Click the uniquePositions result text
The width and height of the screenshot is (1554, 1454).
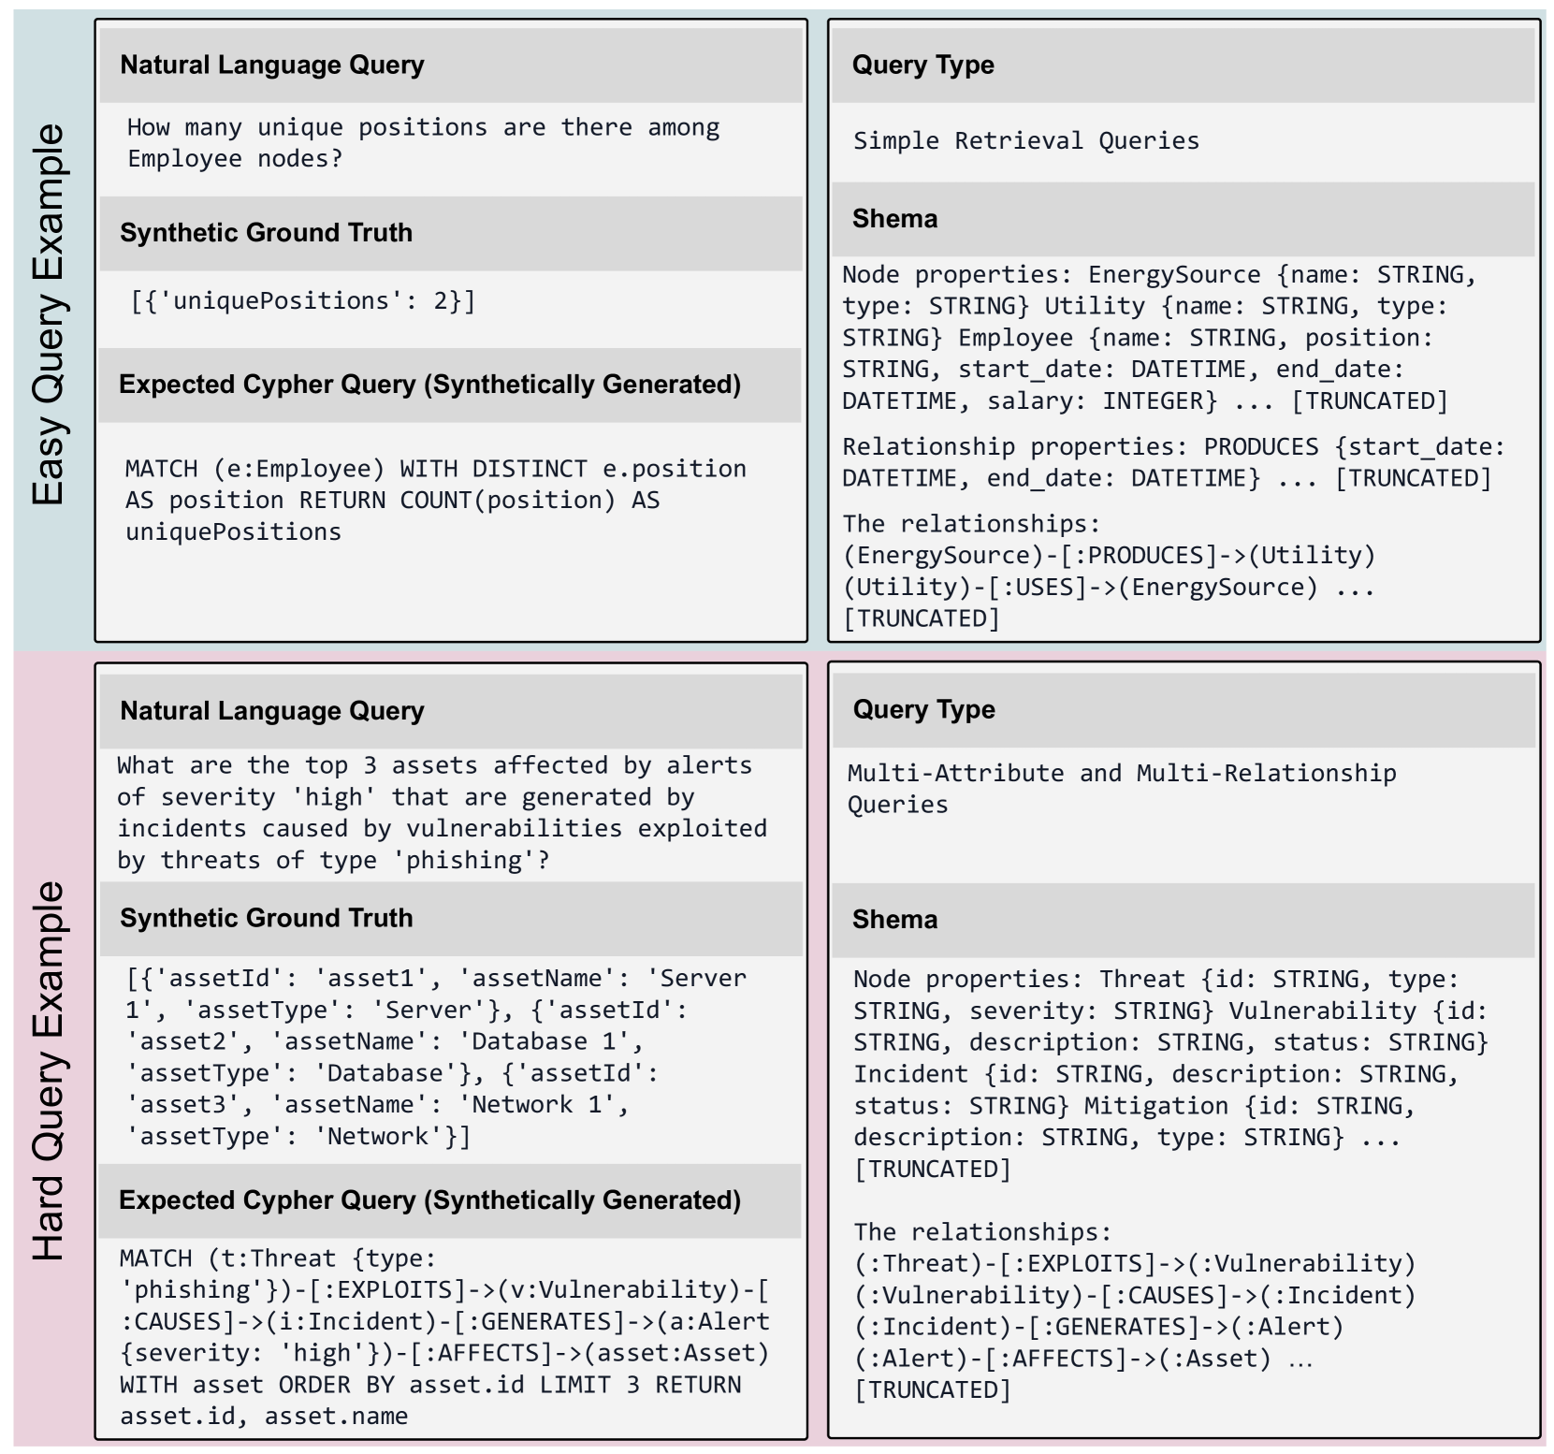[x=303, y=300]
